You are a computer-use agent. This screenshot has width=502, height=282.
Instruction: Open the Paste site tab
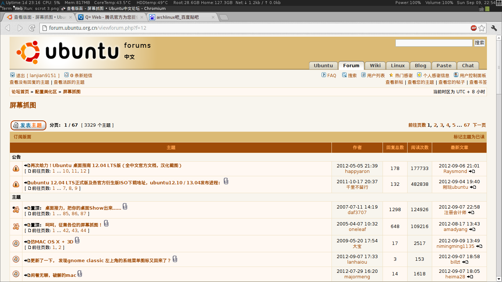pyautogui.click(x=444, y=66)
